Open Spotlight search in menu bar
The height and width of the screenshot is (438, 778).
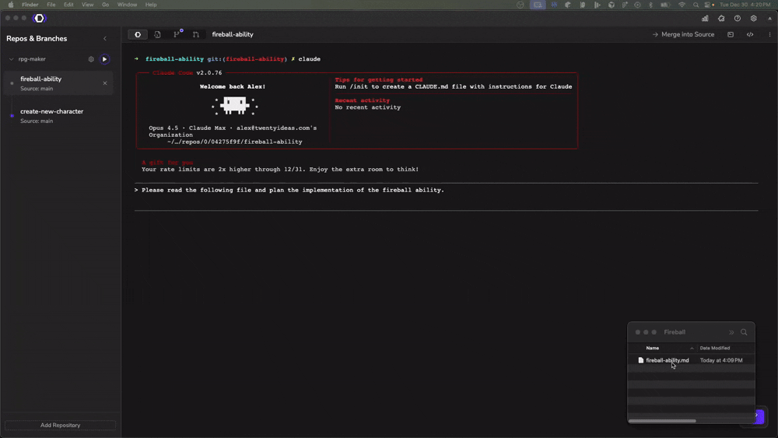tap(696, 5)
